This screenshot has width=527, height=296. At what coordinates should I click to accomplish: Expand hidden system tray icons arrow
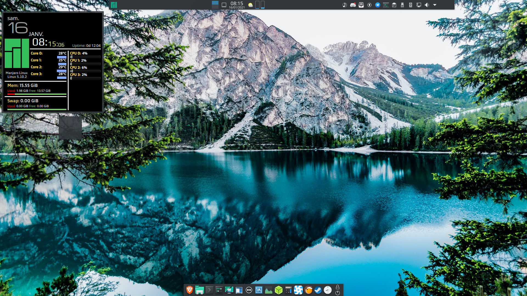coord(435,5)
